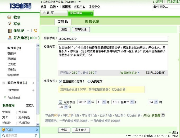Click the top 彩字发送 button
This screenshot has height=138, width=180.
(x=81, y=30)
